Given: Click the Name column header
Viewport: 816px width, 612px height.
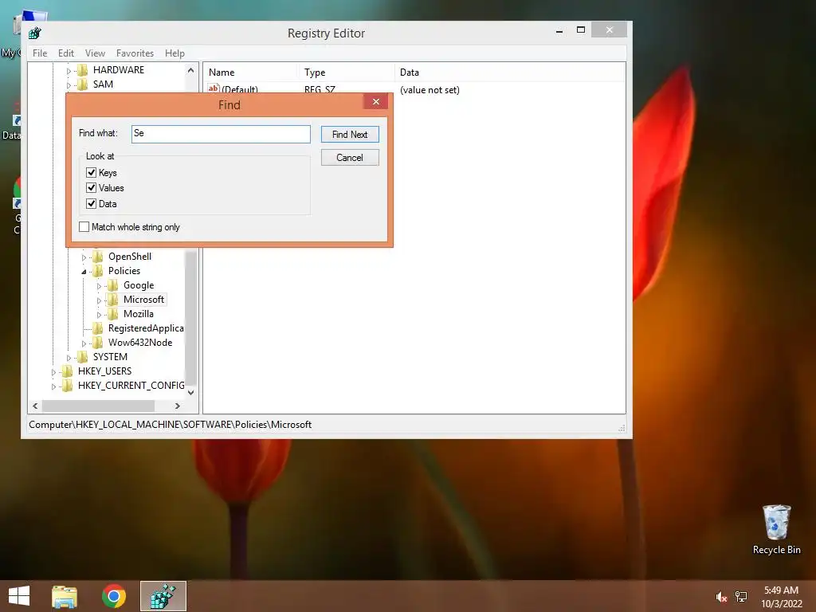Looking at the screenshot, I should (251, 73).
